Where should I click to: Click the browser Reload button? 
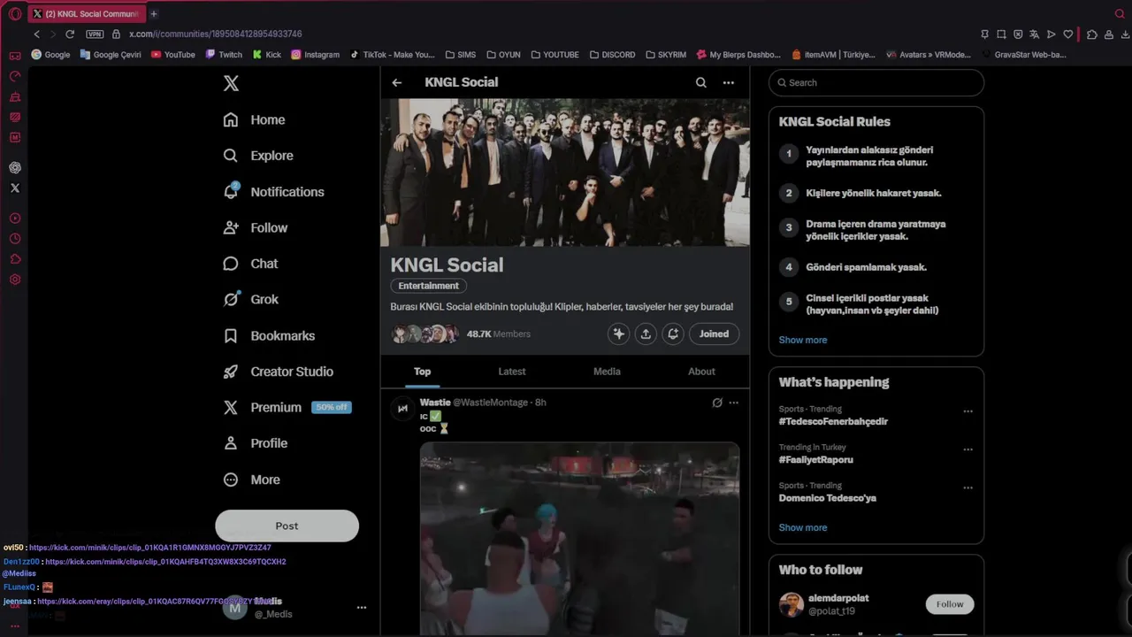point(70,34)
